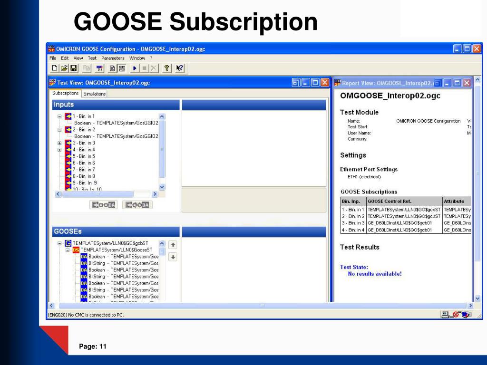This screenshot has width=487, height=365.
Task: Click Inputs horizontal scrollbar left arrow
Action: coord(58,194)
